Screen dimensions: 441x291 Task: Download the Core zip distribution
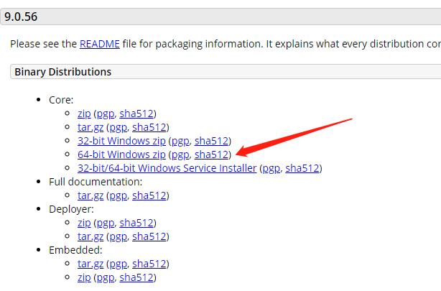[83, 114]
